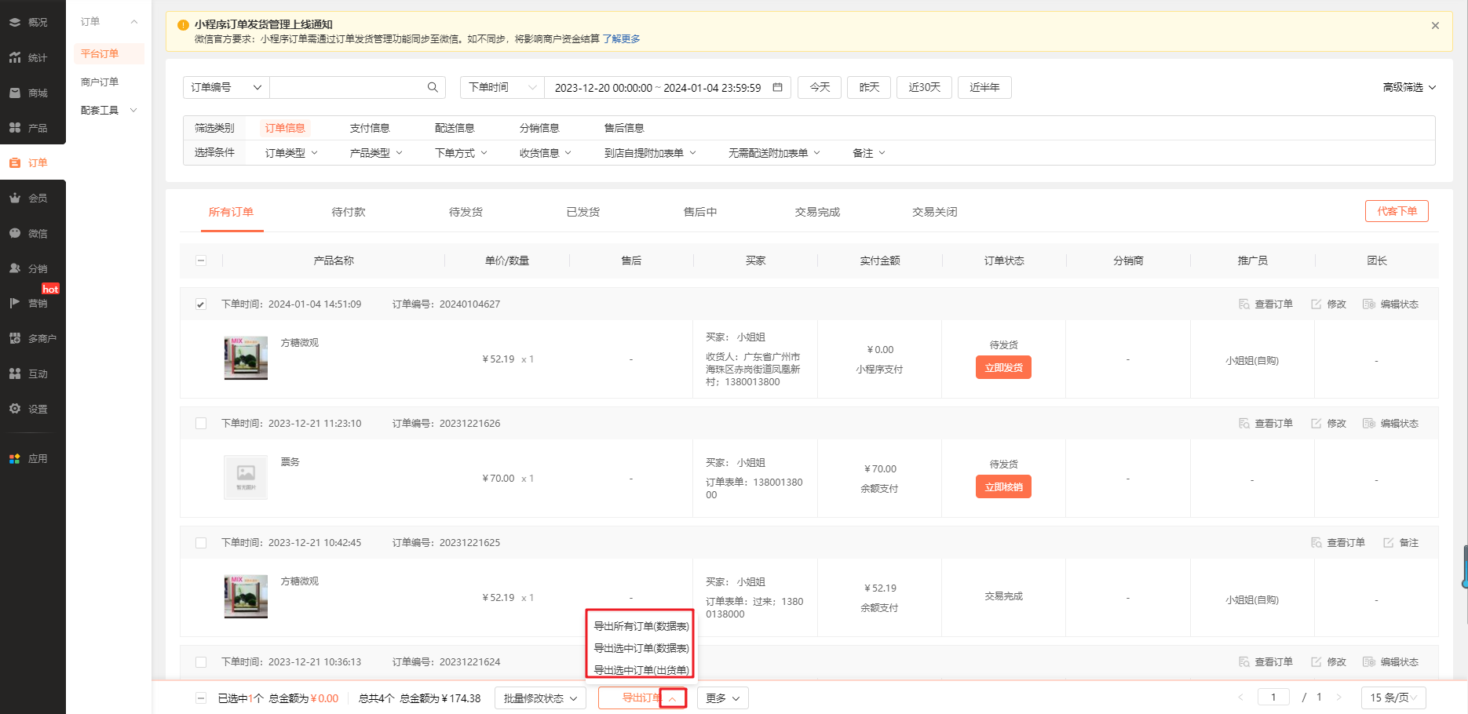Open the 订单编号 search type dropdown
Screen dimensions: 1468x714
coord(226,87)
